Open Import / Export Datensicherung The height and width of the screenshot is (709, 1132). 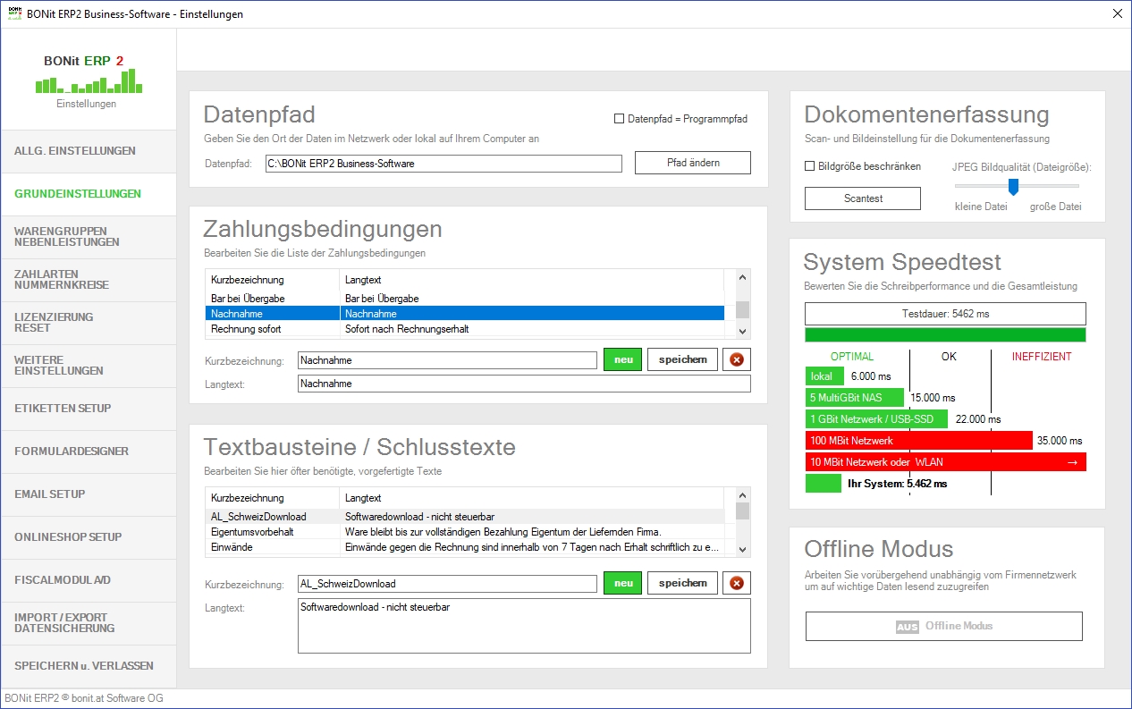tap(89, 623)
